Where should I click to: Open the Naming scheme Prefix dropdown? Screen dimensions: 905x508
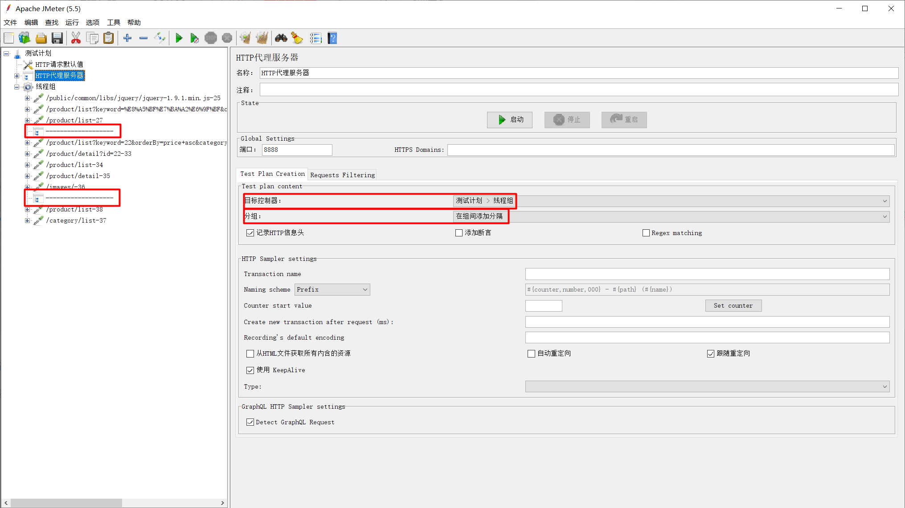click(x=332, y=290)
